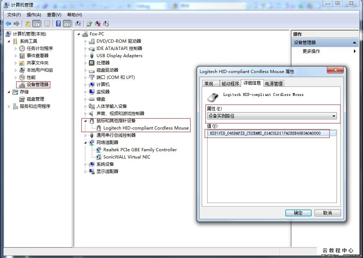Collapse the 设备管理器 actions section header
Screen dimensions: 363x258
[325, 43]
